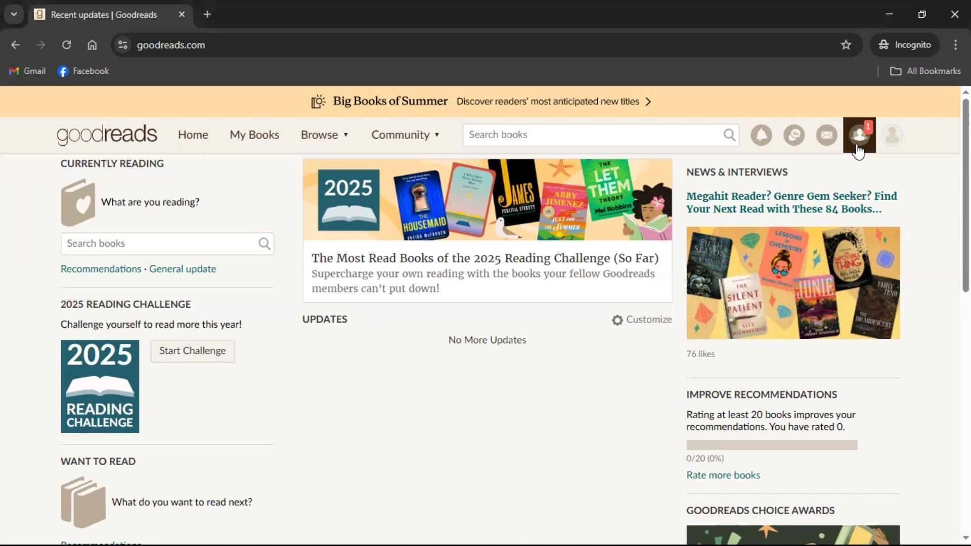971x546 pixels.
Task: Open the profile avatar menu
Action: point(892,135)
